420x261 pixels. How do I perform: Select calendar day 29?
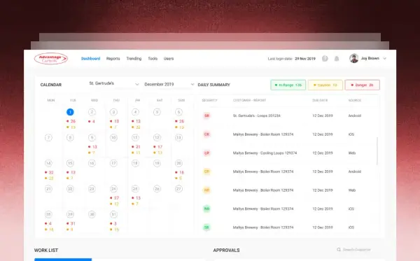pos(70,214)
